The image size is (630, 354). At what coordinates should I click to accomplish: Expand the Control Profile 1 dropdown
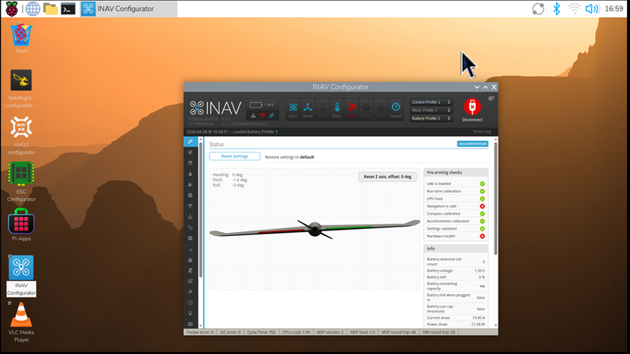click(x=431, y=101)
